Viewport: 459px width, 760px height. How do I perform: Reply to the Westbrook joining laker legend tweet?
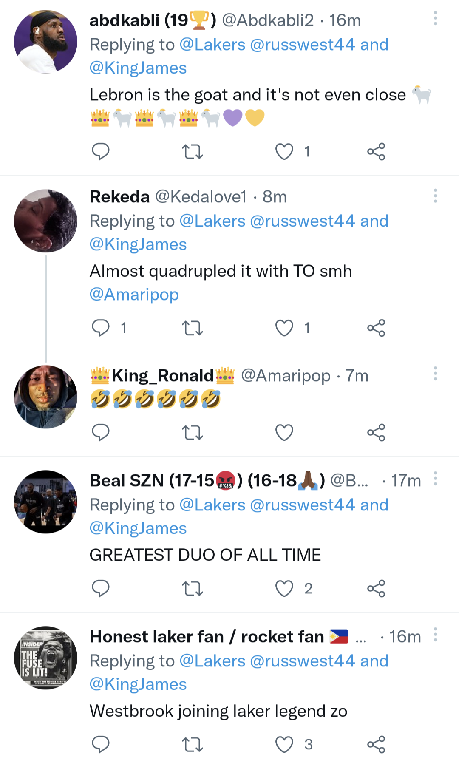click(x=101, y=744)
